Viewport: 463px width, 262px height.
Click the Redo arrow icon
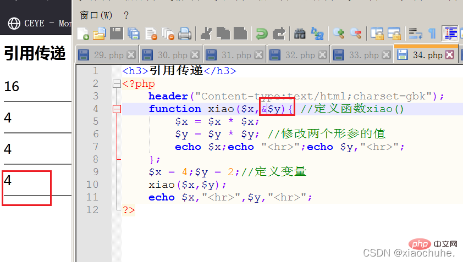point(279,34)
